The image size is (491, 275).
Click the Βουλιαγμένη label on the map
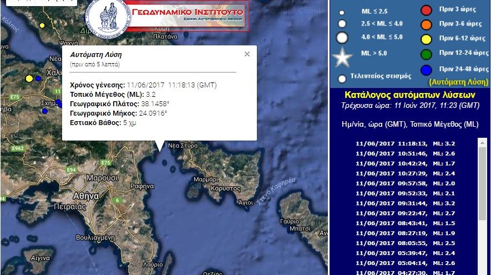pyautogui.click(x=95, y=238)
